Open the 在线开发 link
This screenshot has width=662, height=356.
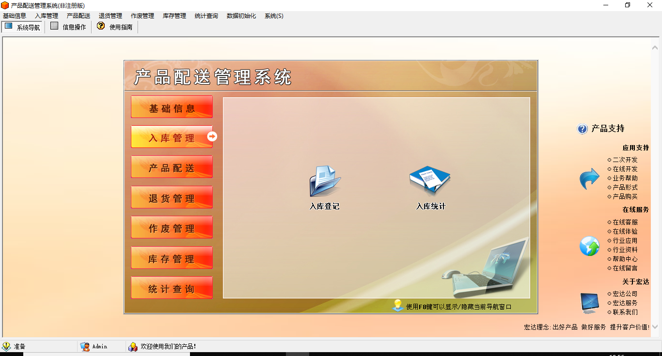pos(625,169)
